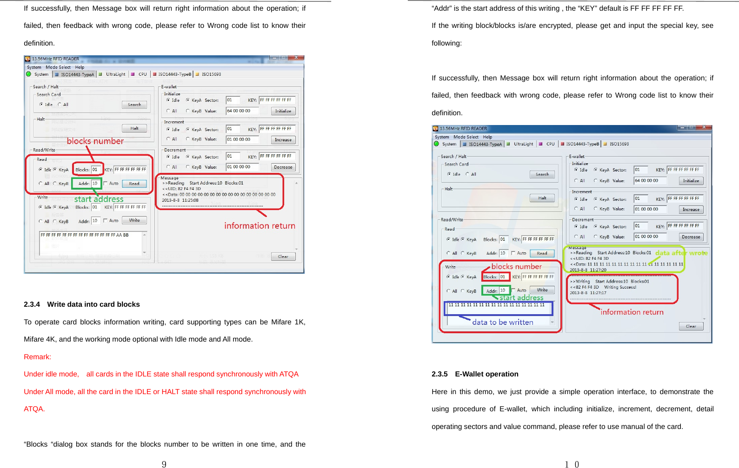Click Halt button in page 10 screenshot

542,198
